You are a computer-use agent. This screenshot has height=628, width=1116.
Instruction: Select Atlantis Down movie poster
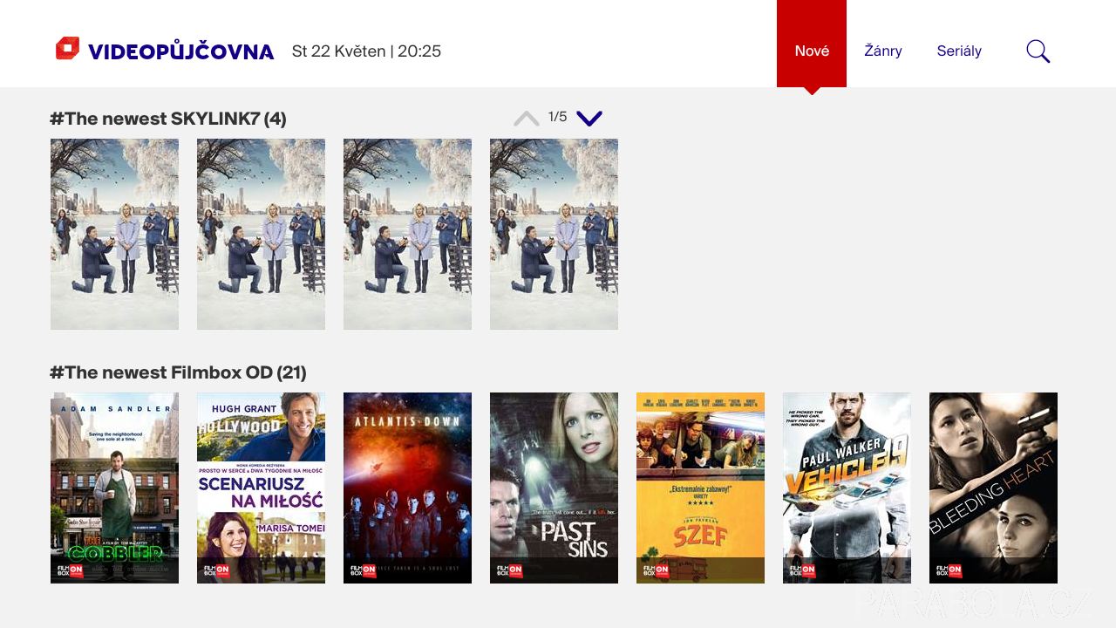(x=407, y=488)
